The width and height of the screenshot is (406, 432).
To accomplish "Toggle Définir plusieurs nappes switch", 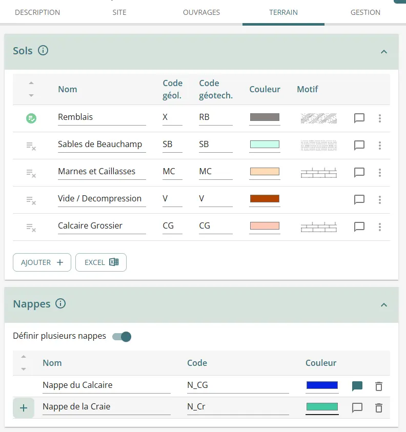I will [x=122, y=337].
